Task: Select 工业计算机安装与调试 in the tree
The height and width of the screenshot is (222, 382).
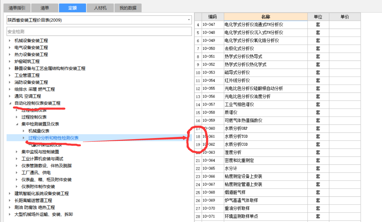Action: (x=42, y=159)
